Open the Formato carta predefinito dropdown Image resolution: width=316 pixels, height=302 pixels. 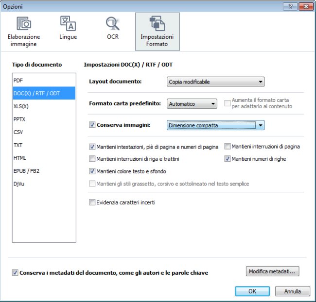(192, 104)
